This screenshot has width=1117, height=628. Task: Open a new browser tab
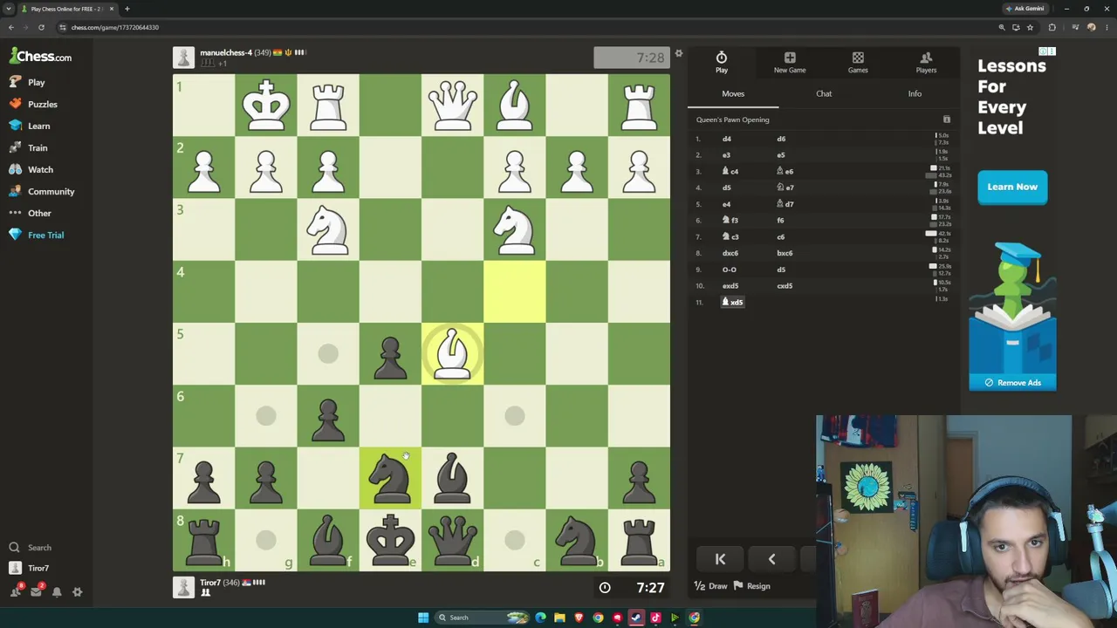coord(127,9)
